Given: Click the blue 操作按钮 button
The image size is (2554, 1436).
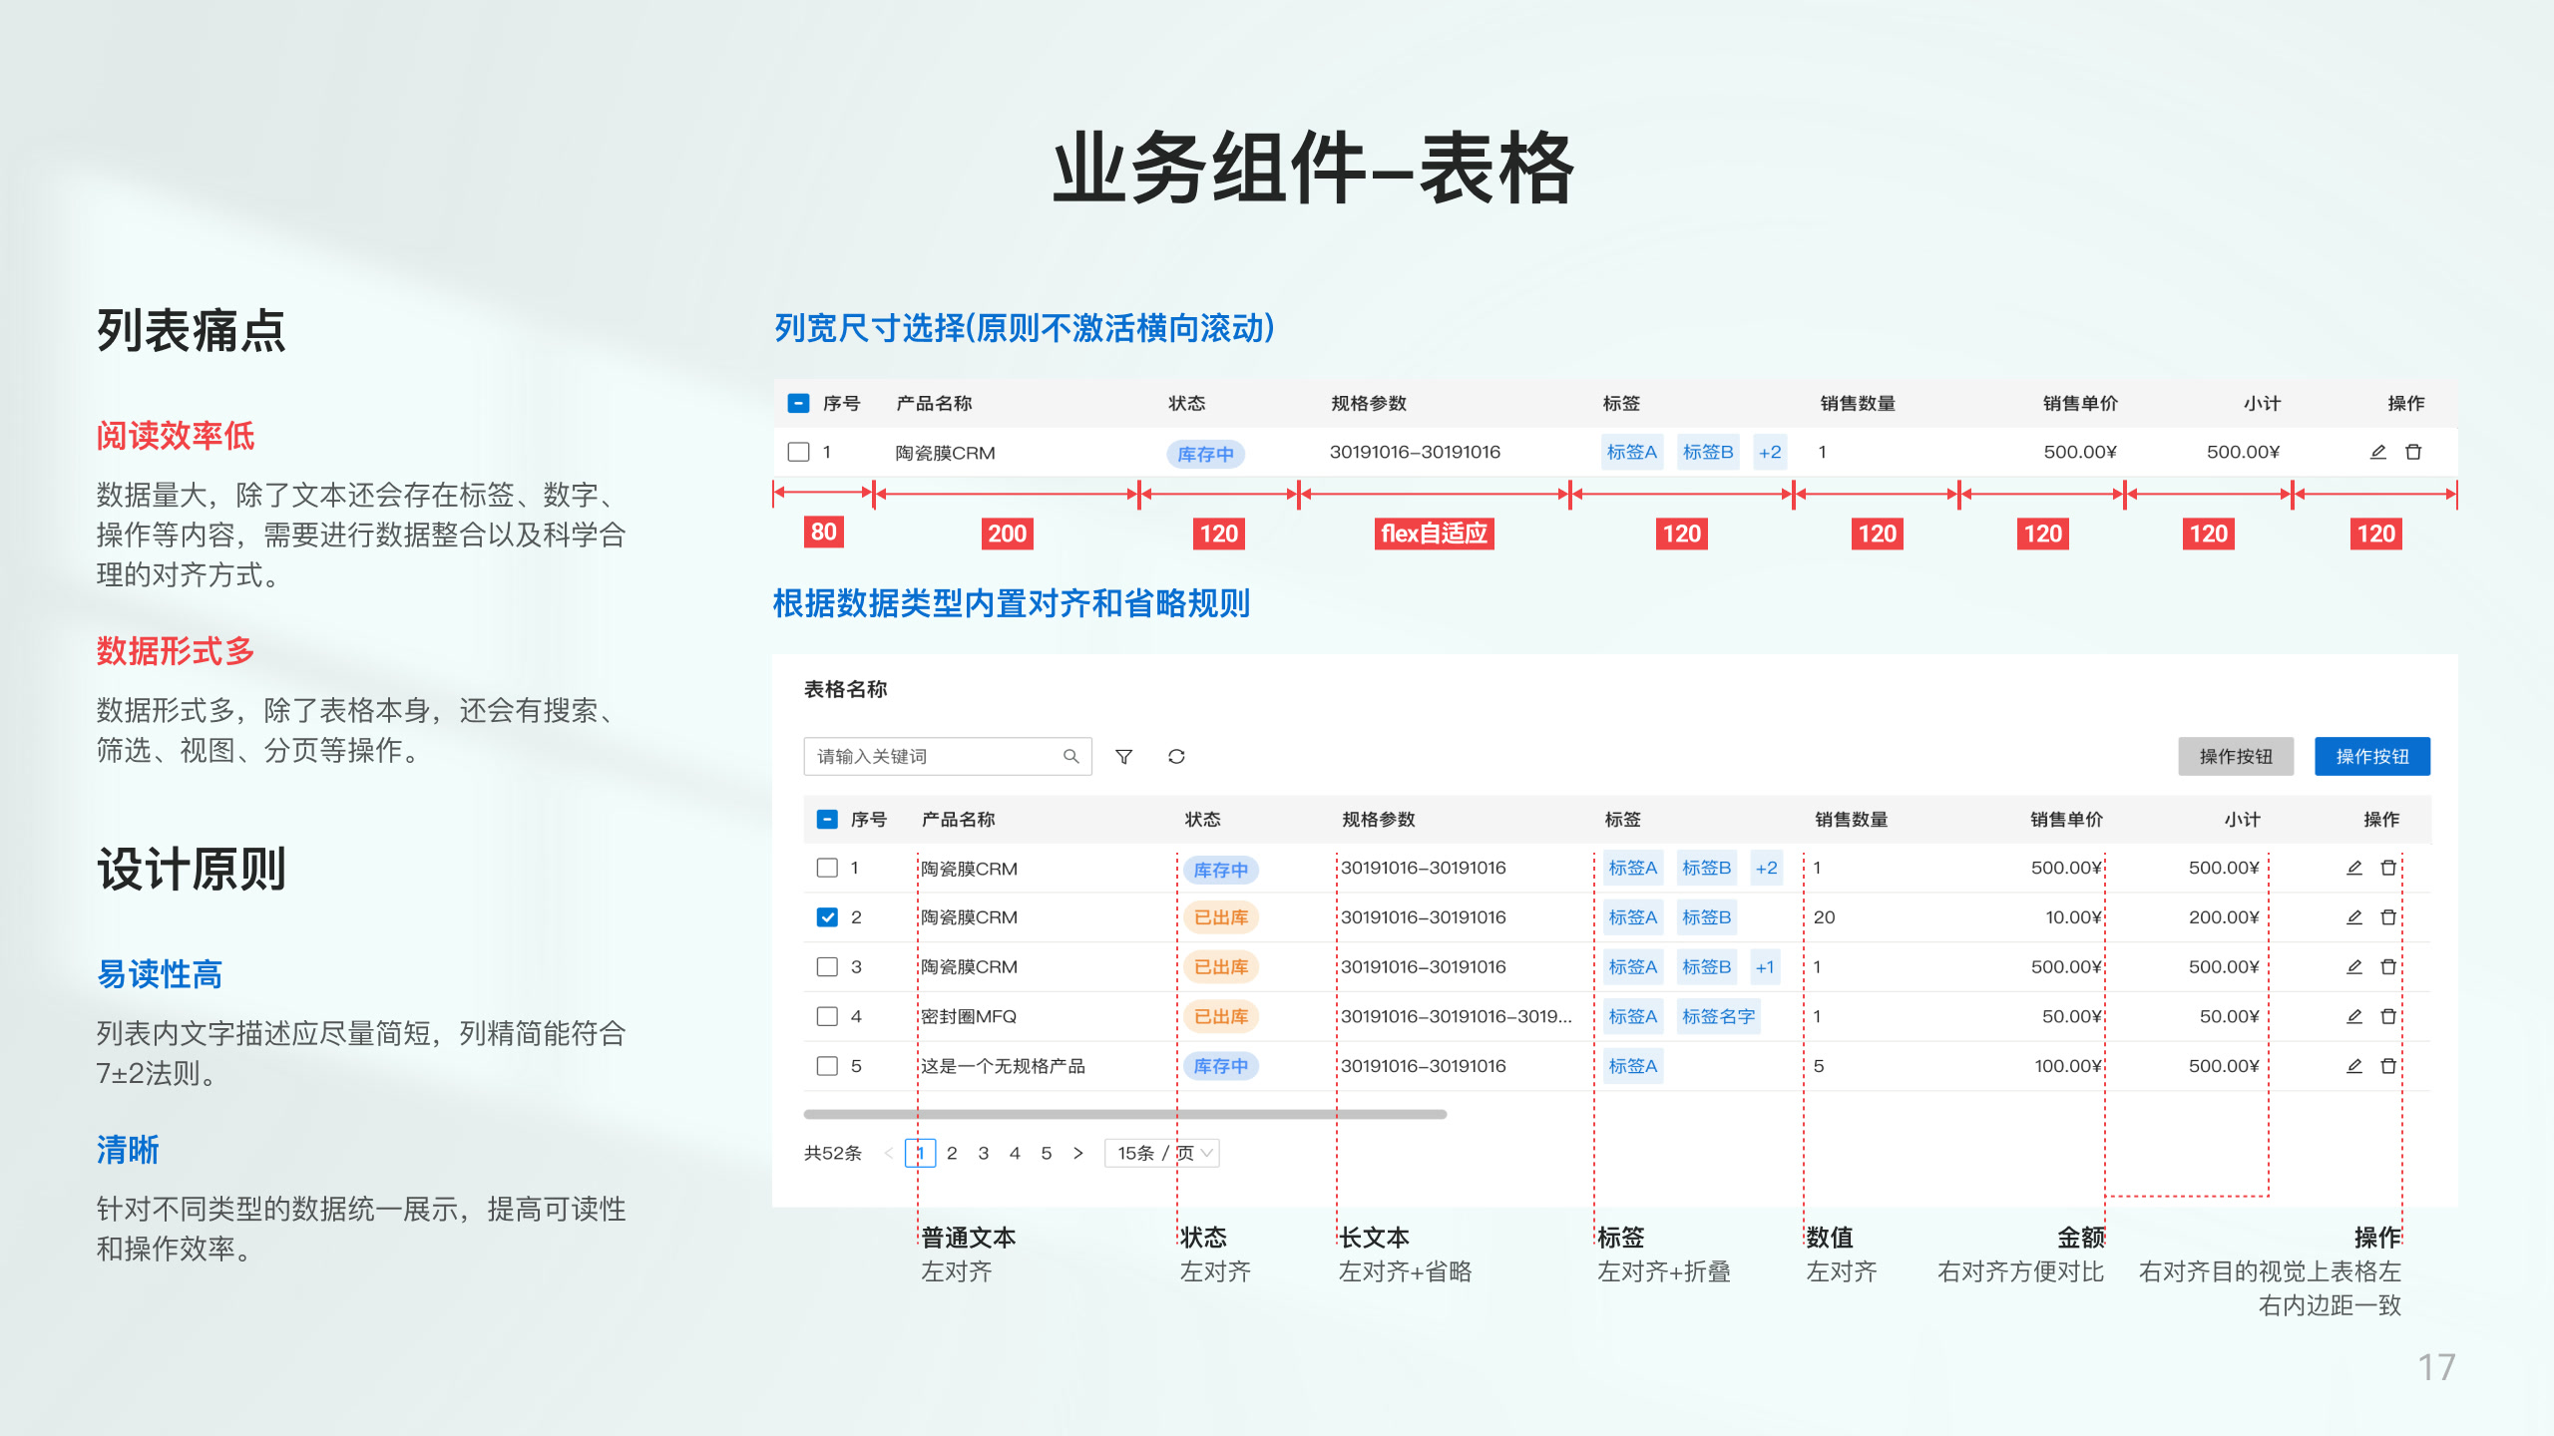Looking at the screenshot, I should [2372, 756].
